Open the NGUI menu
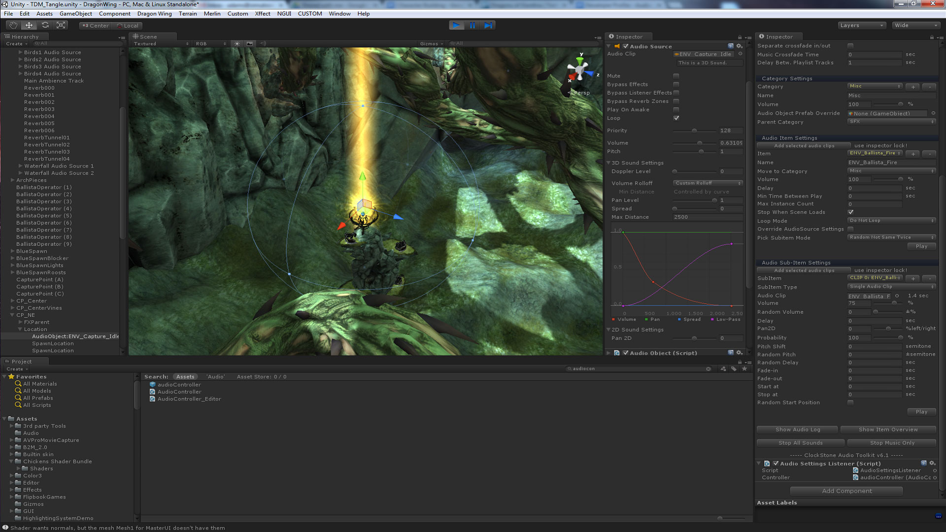The width and height of the screenshot is (946, 532). click(x=284, y=14)
